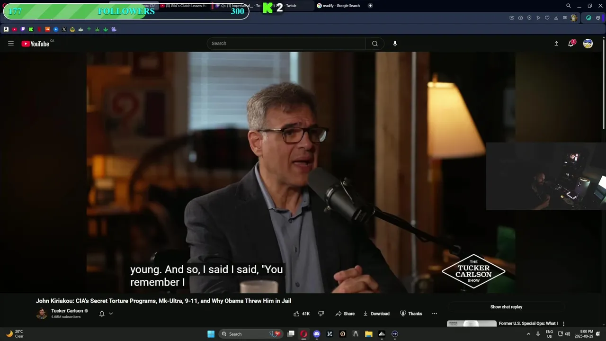Click the 4.68M subscribers text
The image size is (606, 341).
tap(66, 317)
